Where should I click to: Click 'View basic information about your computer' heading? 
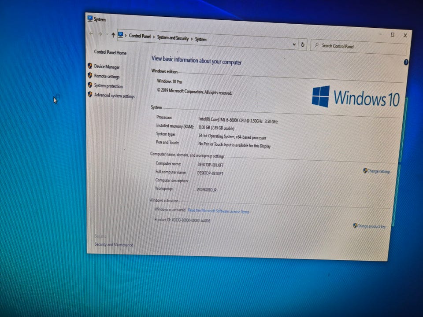pos(197,60)
